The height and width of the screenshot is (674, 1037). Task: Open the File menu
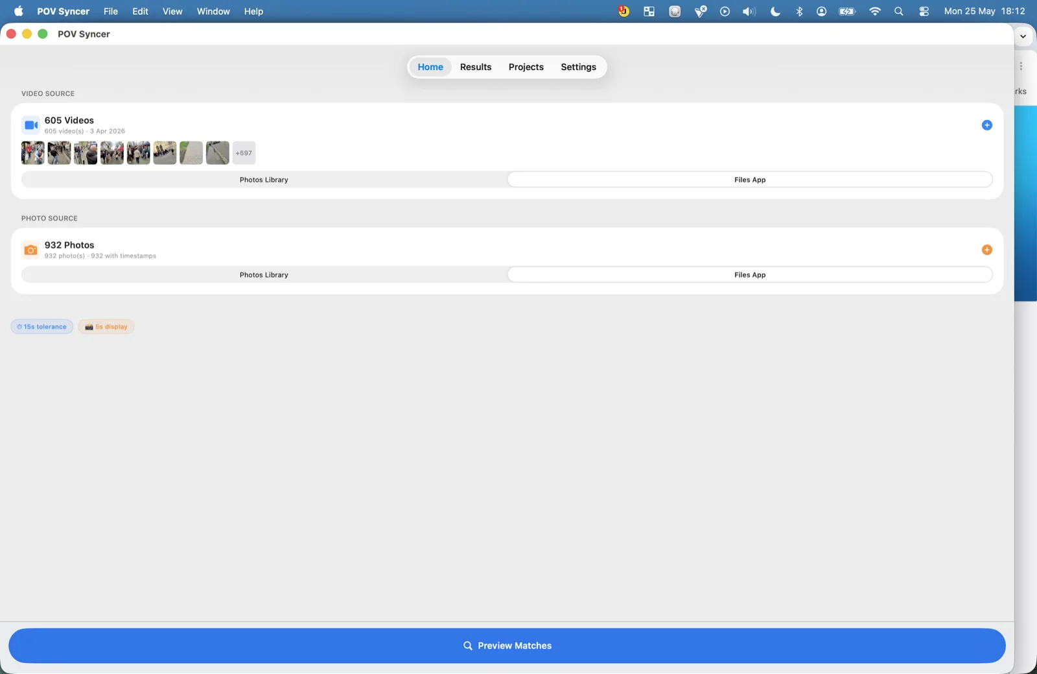pyautogui.click(x=111, y=11)
